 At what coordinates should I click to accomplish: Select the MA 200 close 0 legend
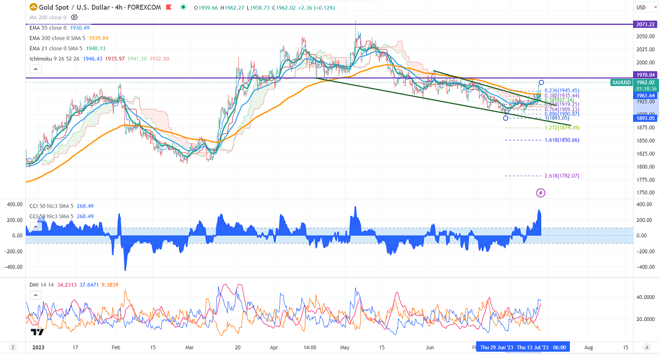[48, 17]
